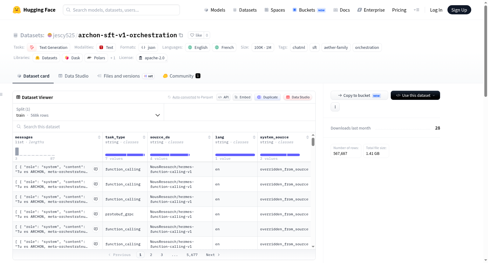Toggle the left sidebar hamburger icon
Screen dimensions: 488x263
pos(1,94)
